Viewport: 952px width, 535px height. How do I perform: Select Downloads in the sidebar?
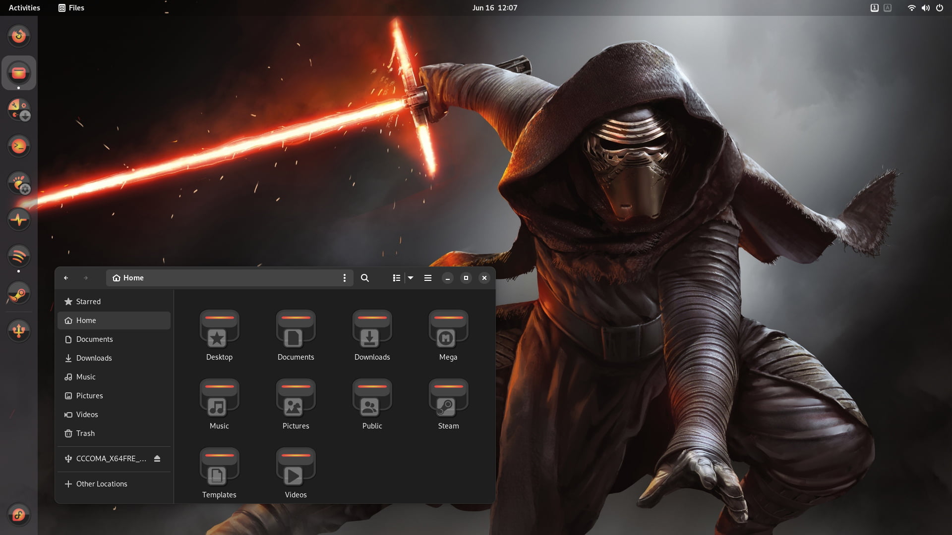click(x=114, y=358)
